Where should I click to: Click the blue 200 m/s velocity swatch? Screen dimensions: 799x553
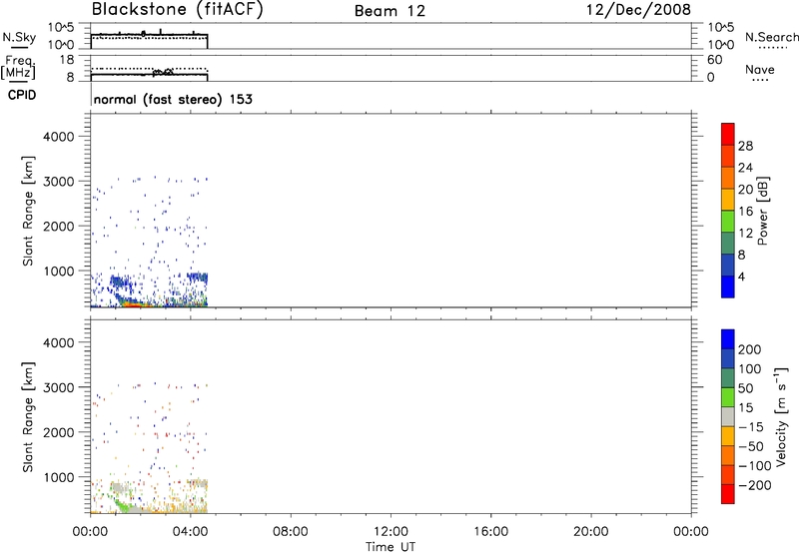coord(728,339)
